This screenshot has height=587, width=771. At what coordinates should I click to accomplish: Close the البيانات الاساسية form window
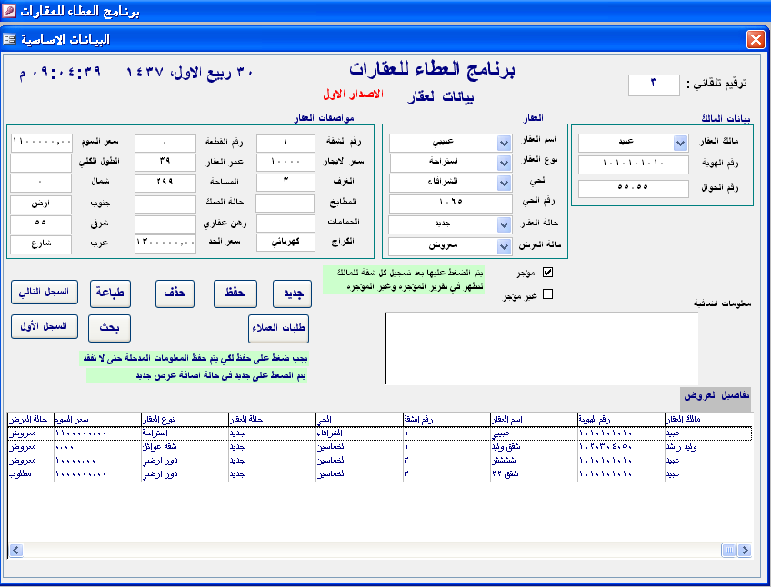[756, 39]
